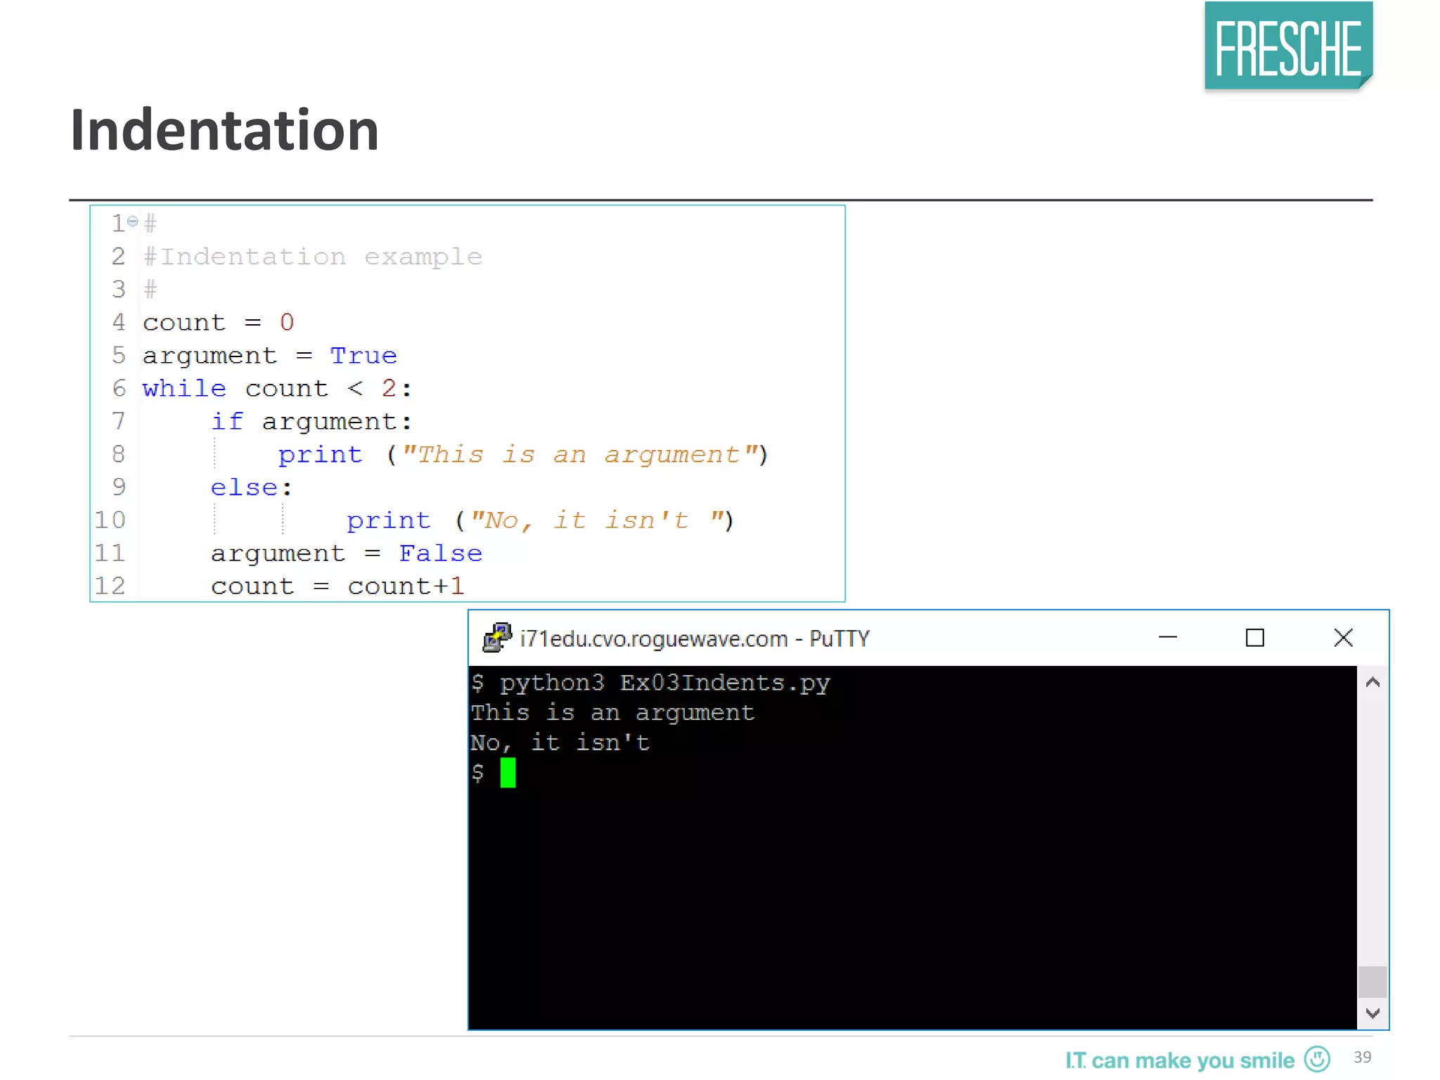Click the "while count < 2:" code line
Viewport: 1440px width, 1080px height.
click(x=277, y=388)
